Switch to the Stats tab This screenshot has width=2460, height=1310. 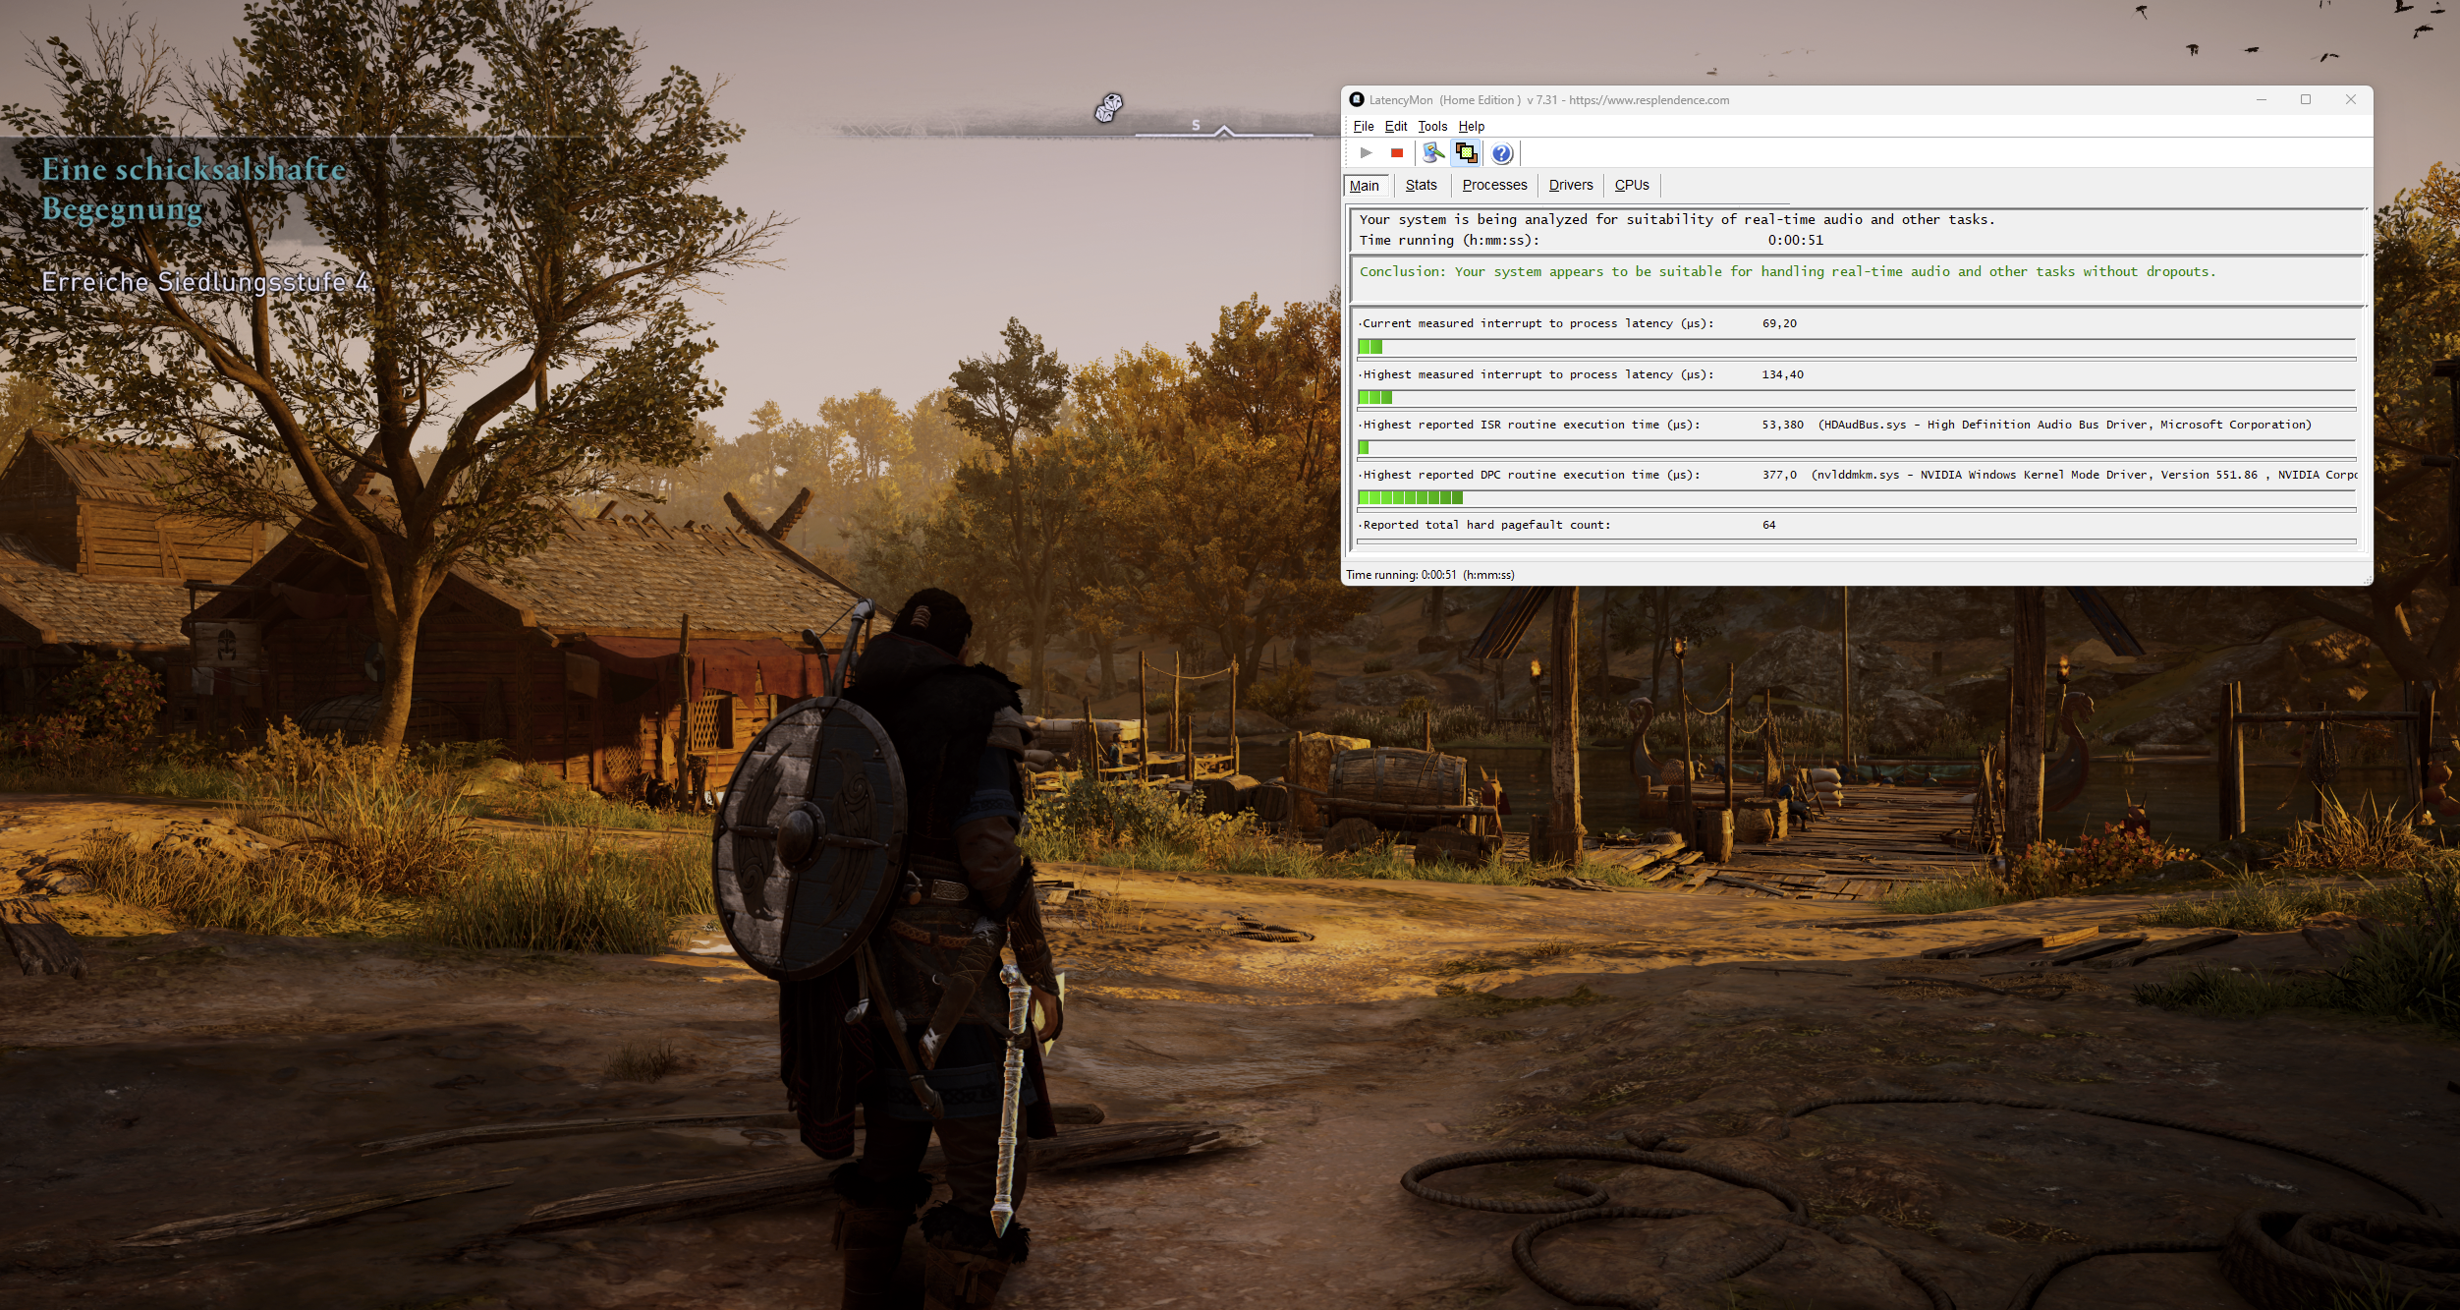point(1421,186)
